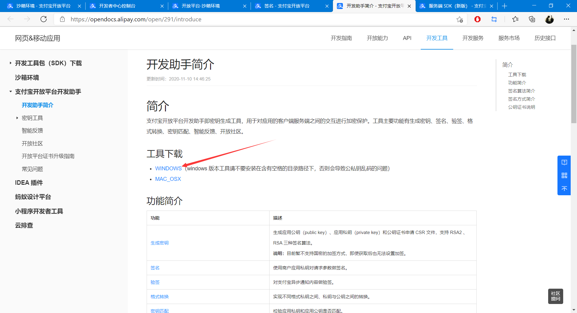This screenshot has height=313, width=577.
Task: Open the Opera red extension icon
Action: [x=478, y=19]
